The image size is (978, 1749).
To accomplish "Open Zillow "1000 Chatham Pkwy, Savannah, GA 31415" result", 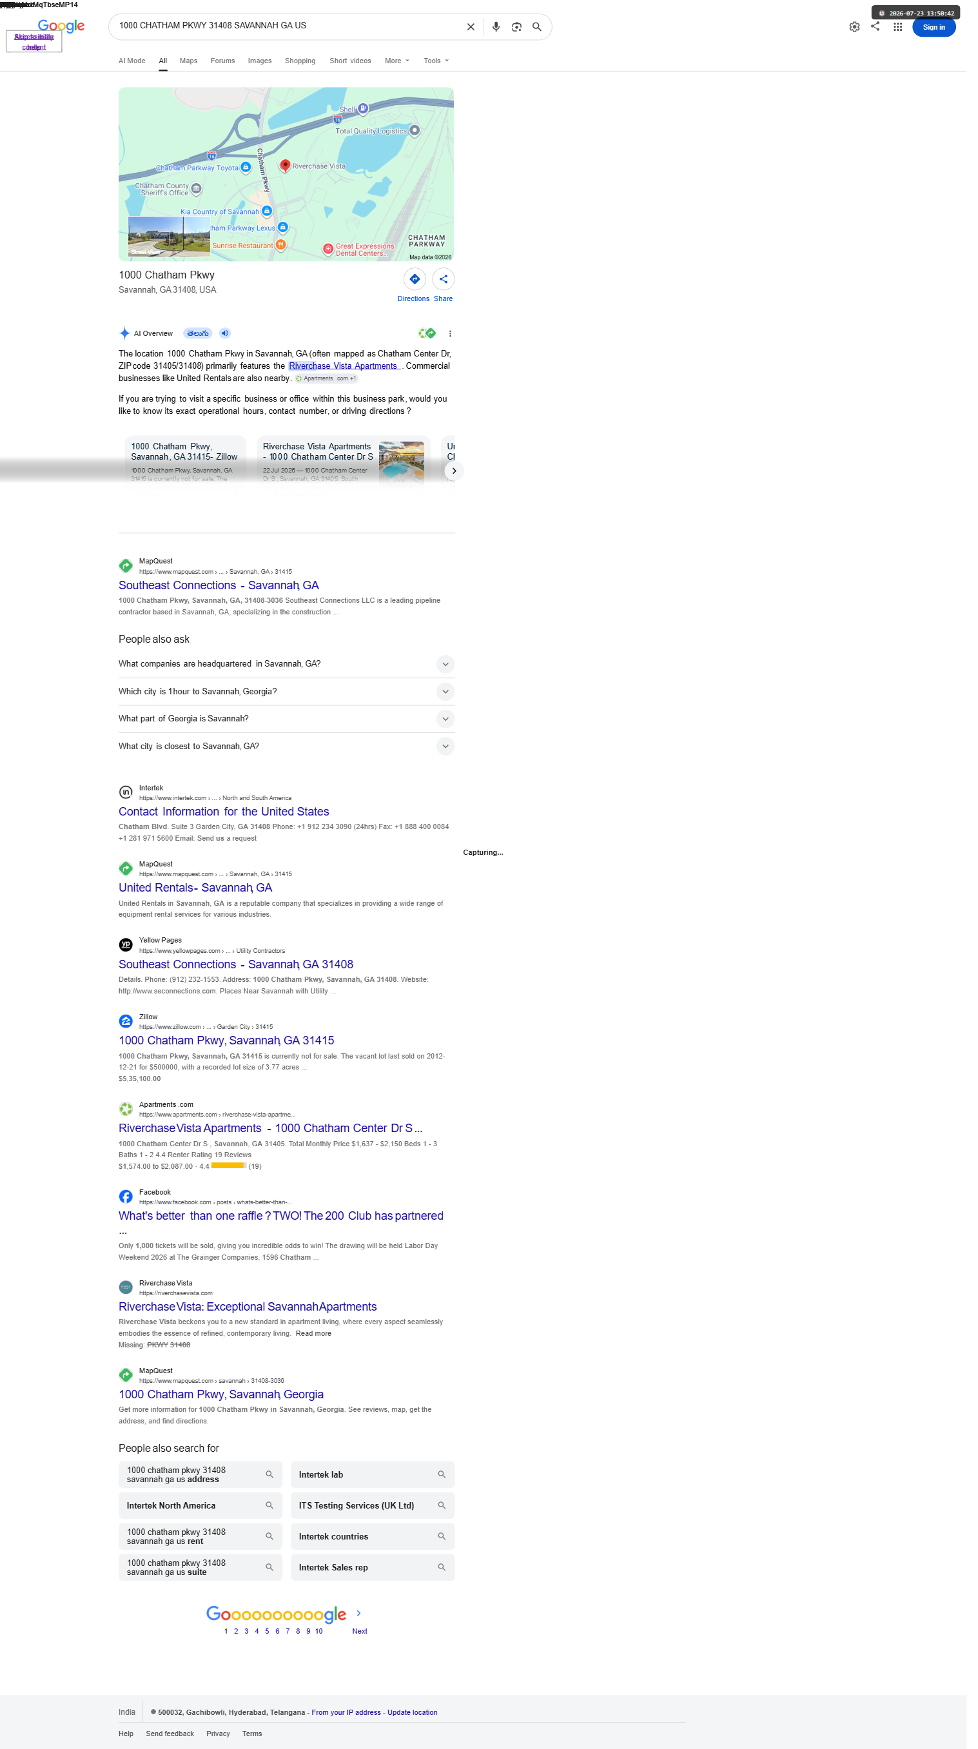I will 226,1041.
